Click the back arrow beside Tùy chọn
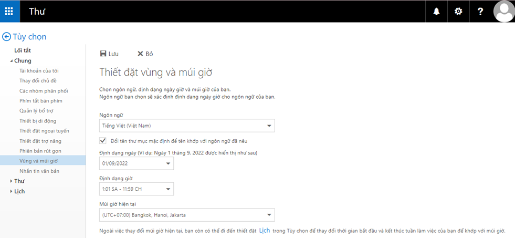This screenshot has height=238, width=515. point(6,37)
